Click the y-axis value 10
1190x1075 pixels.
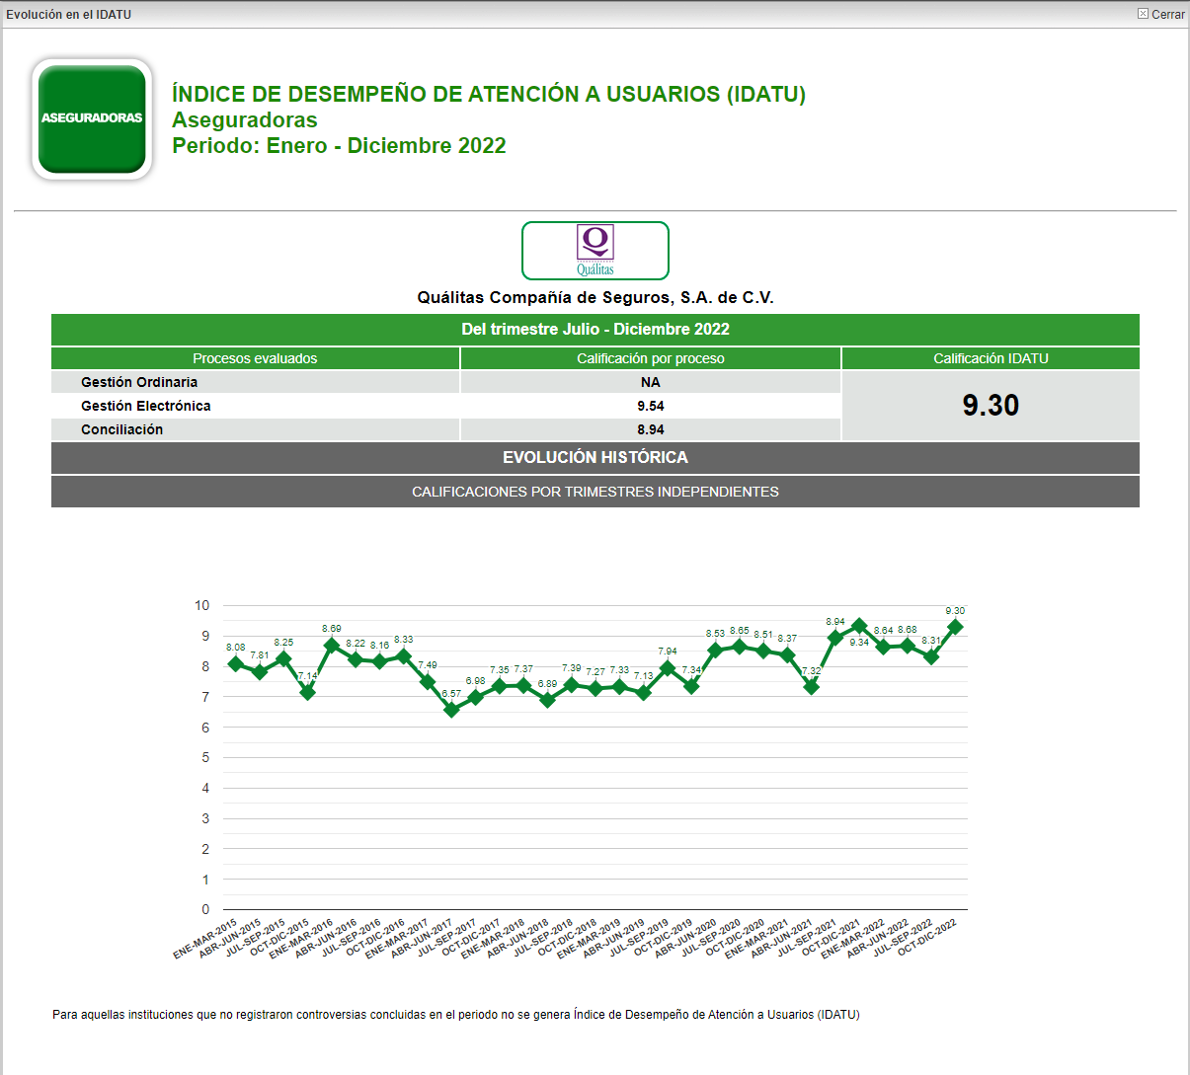point(201,605)
